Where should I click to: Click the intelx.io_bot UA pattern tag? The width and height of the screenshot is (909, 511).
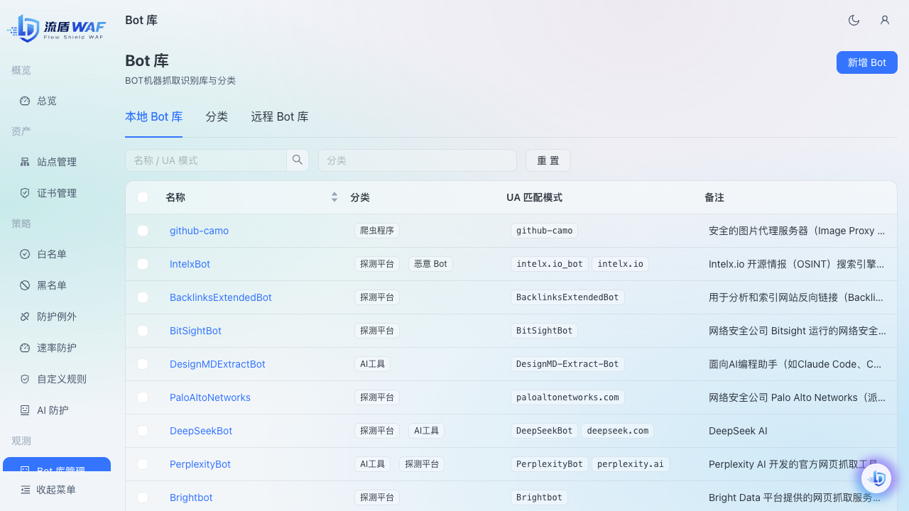tap(550, 264)
